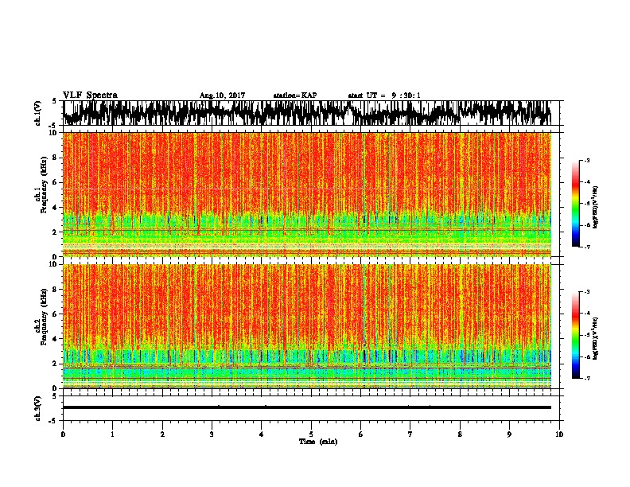Click the date "Aug.10, 2017"
The width and height of the screenshot is (630, 487).
click(222, 95)
